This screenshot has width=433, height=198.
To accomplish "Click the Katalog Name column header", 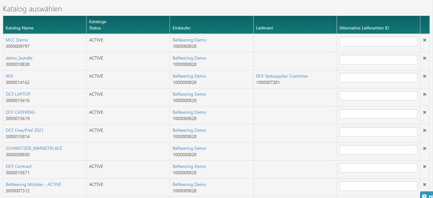I will point(20,28).
